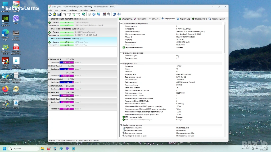This screenshot has height=152, width=271.
Task: Open the 'Настройки' menu
Action: point(84,10)
